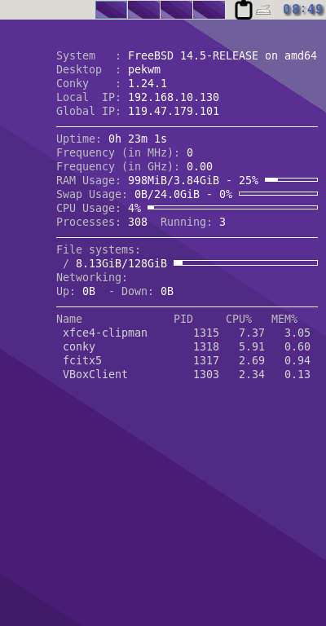Click the 08:49 clock in the panel
Viewport: 326px width, 626px height.
point(303,10)
